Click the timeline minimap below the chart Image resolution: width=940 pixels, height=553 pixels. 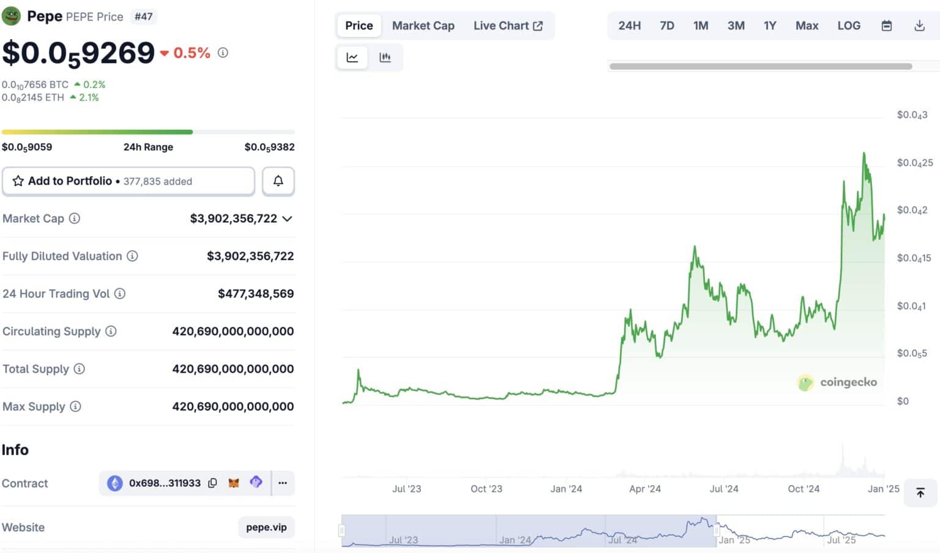pos(612,531)
